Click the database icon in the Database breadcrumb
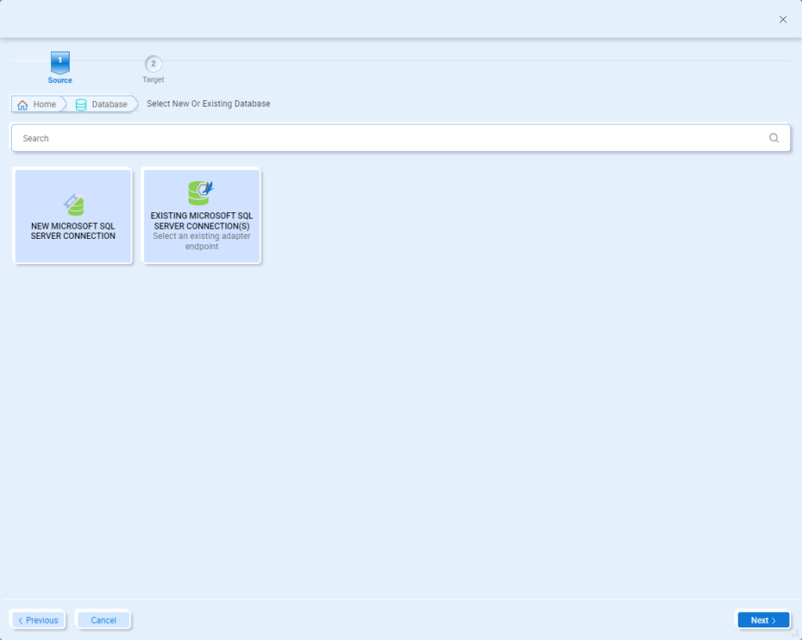The image size is (802, 640). 81,103
